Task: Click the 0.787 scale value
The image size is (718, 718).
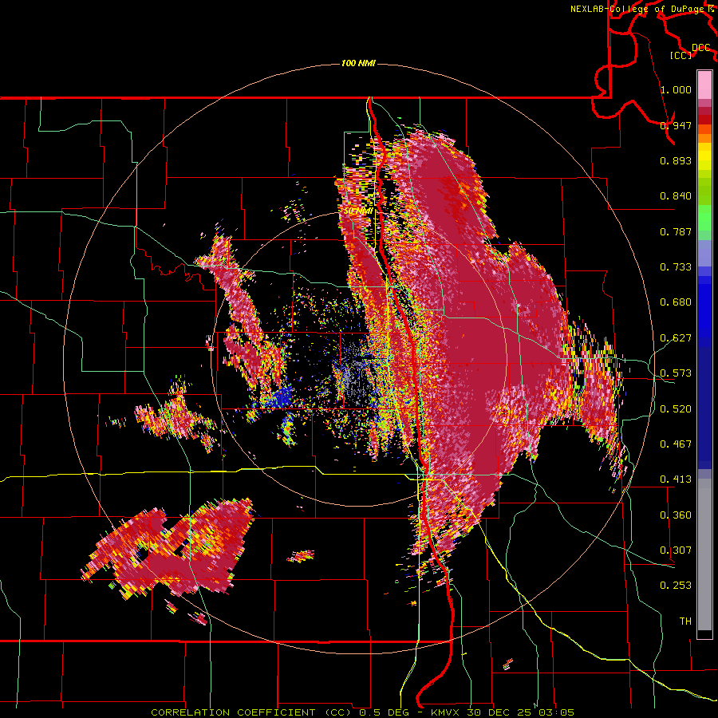Action: [x=676, y=231]
